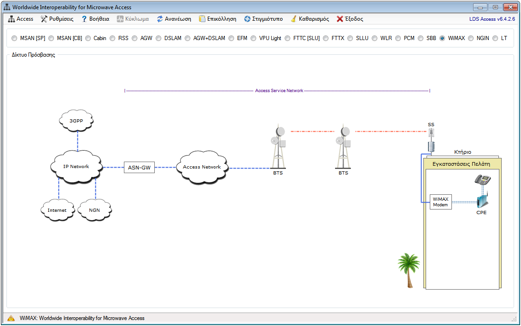Select the VPU Light radio button
This screenshot has height=326, width=521.
click(x=254, y=38)
